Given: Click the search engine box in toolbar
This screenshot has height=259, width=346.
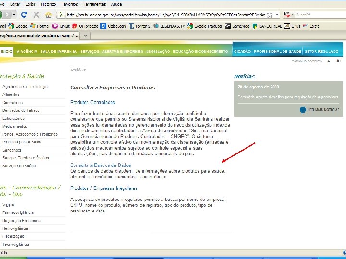Looking at the screenshot, I should [x=320, y=15].
